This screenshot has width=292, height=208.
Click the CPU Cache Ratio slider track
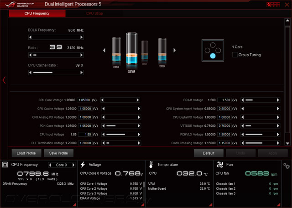click(56, 73)
